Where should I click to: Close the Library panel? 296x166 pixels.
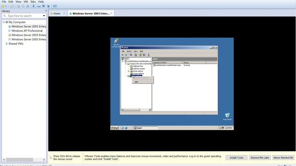click(x=46, y=11)
